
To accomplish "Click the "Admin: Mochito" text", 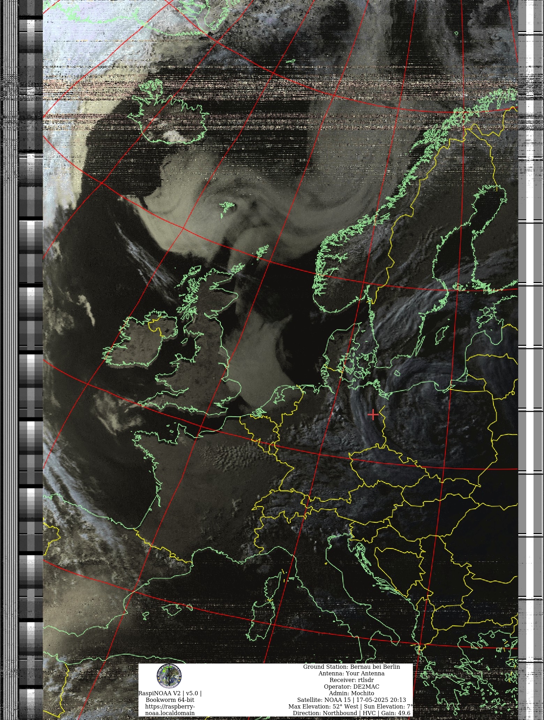I will click(352, 693).
